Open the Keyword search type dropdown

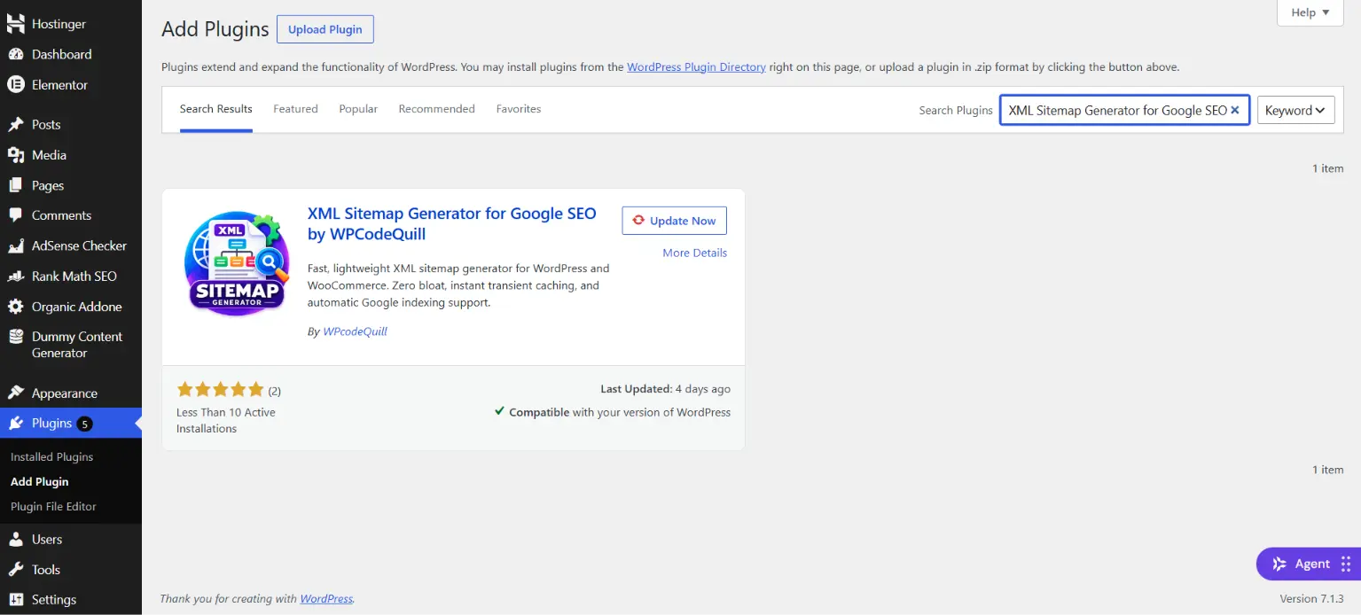[1295, 111]
